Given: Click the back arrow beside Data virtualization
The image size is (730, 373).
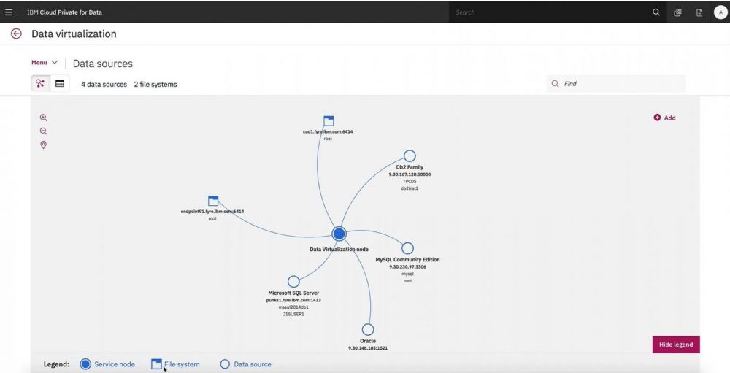Looking at the screenshot, I should point(16,34).
